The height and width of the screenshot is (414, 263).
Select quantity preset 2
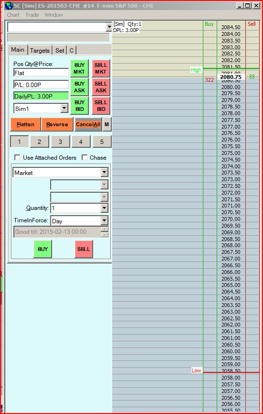click(39, 142)
